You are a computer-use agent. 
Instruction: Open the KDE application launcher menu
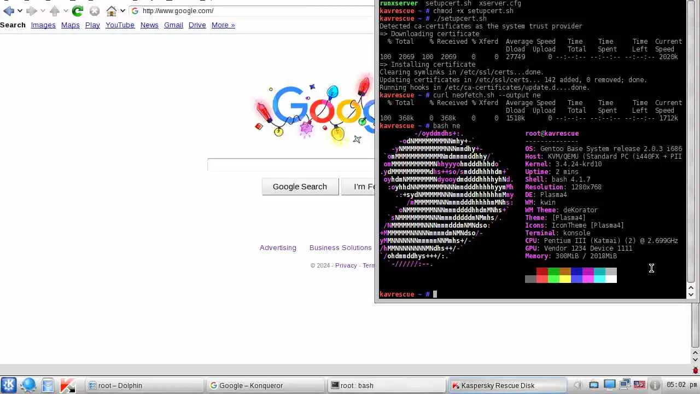[x=8, y=385]
